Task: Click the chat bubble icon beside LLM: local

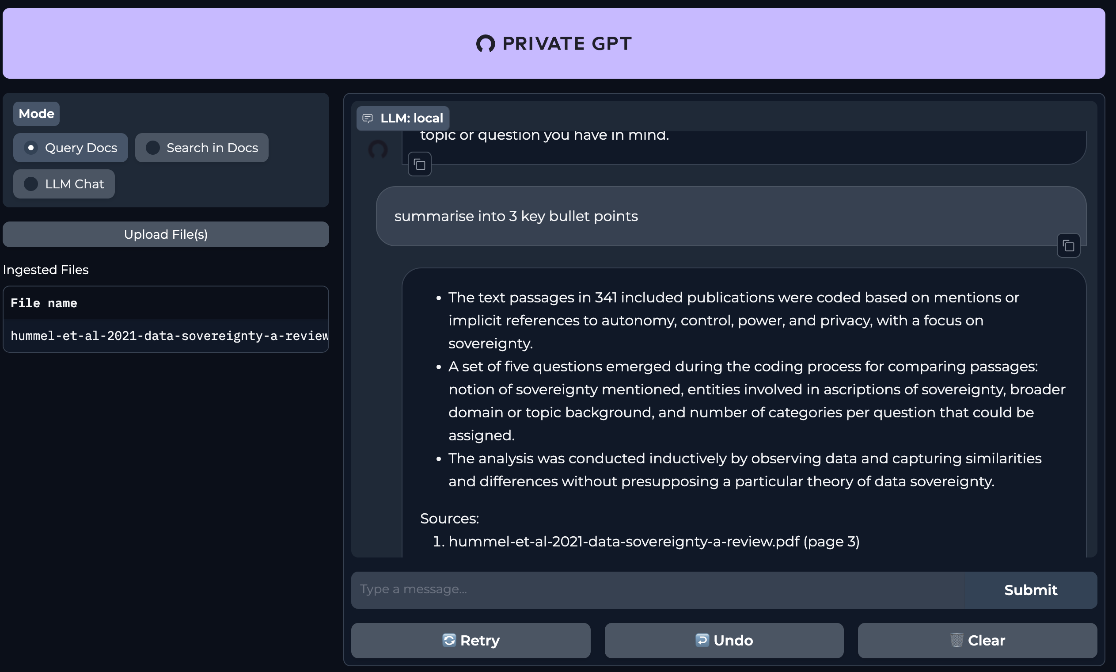Action: coord(367,118)
